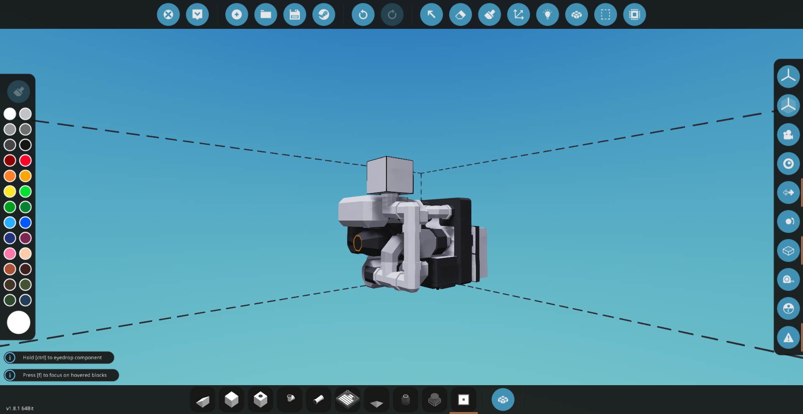Viewport: 803px width, 414px height.
Task: Select the paint brush tool in top toolbar
Action: point(489,15)
